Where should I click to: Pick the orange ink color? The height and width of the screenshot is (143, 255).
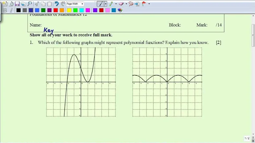(x=62, y=10)
